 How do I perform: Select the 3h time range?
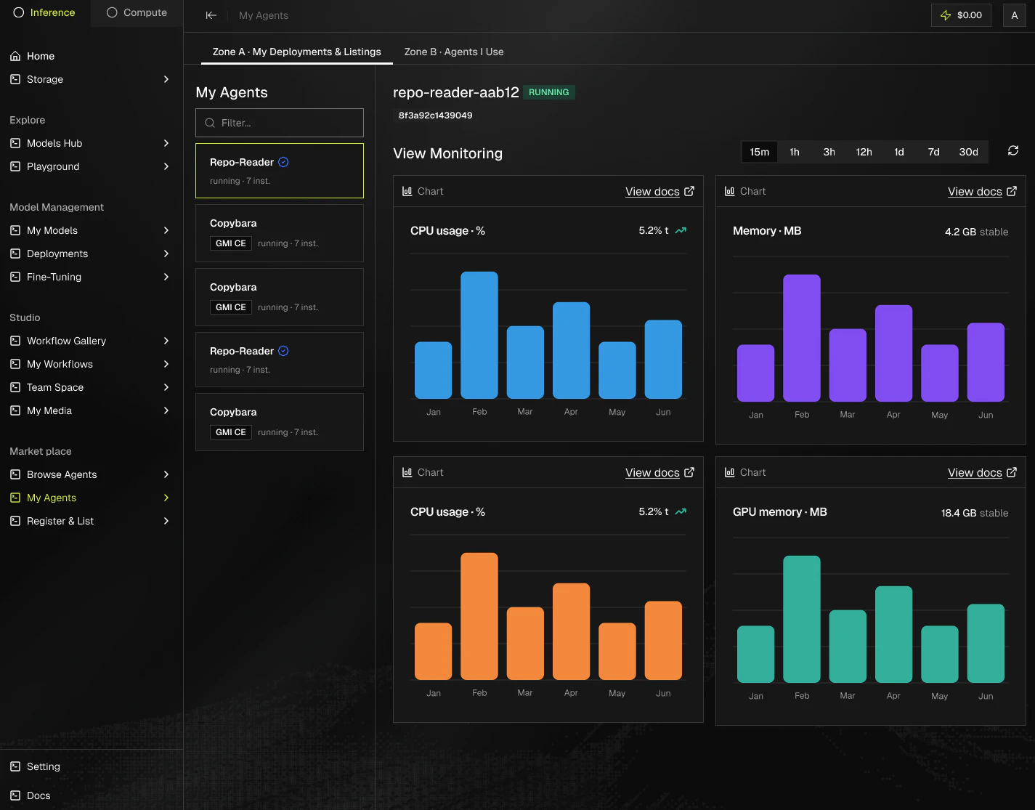(829, 152)
